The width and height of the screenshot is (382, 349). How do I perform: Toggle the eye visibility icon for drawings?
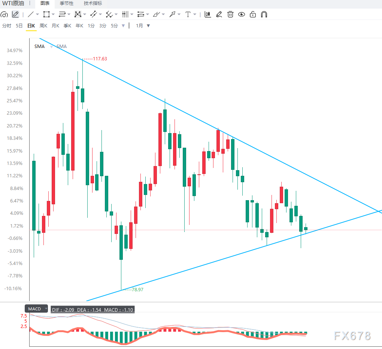click(x=242, y=14)
